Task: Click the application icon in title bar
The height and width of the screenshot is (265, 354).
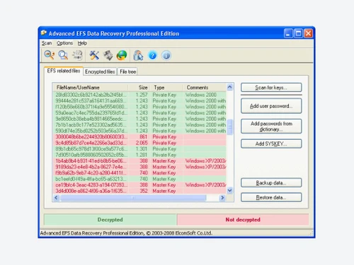Action: (x=44, y=33)
